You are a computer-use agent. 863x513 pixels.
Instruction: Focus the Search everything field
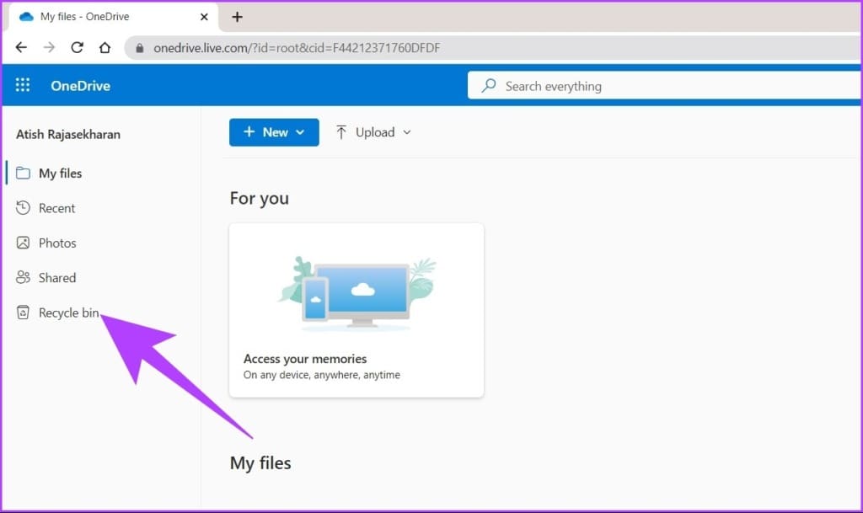664,86
